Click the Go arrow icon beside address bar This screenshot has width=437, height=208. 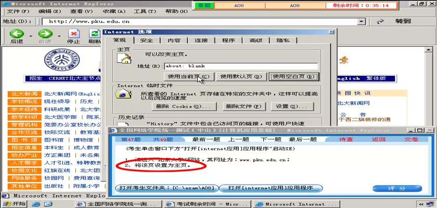pyautogui.click(x=380, y=21)
